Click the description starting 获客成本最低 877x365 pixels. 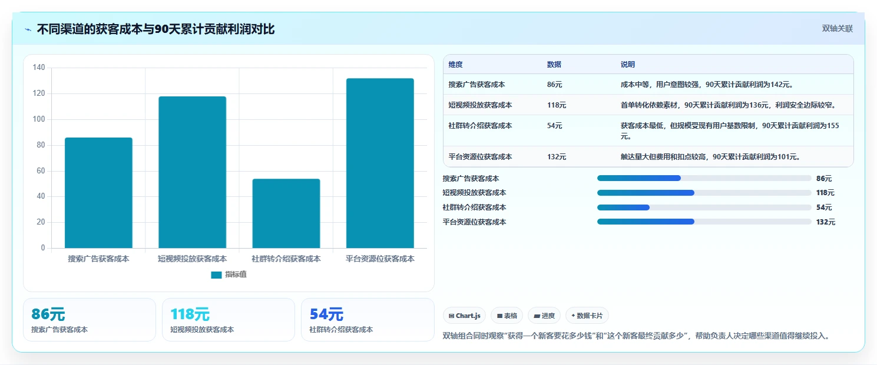pos(730,131)
